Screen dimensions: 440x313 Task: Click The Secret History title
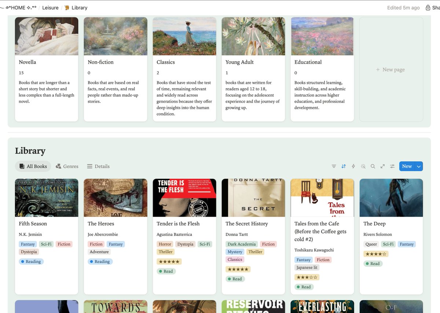tap(247, 224)
